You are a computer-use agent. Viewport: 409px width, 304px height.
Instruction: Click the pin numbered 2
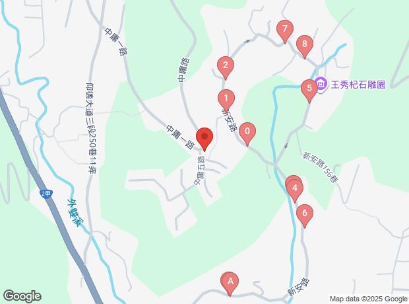226,67
